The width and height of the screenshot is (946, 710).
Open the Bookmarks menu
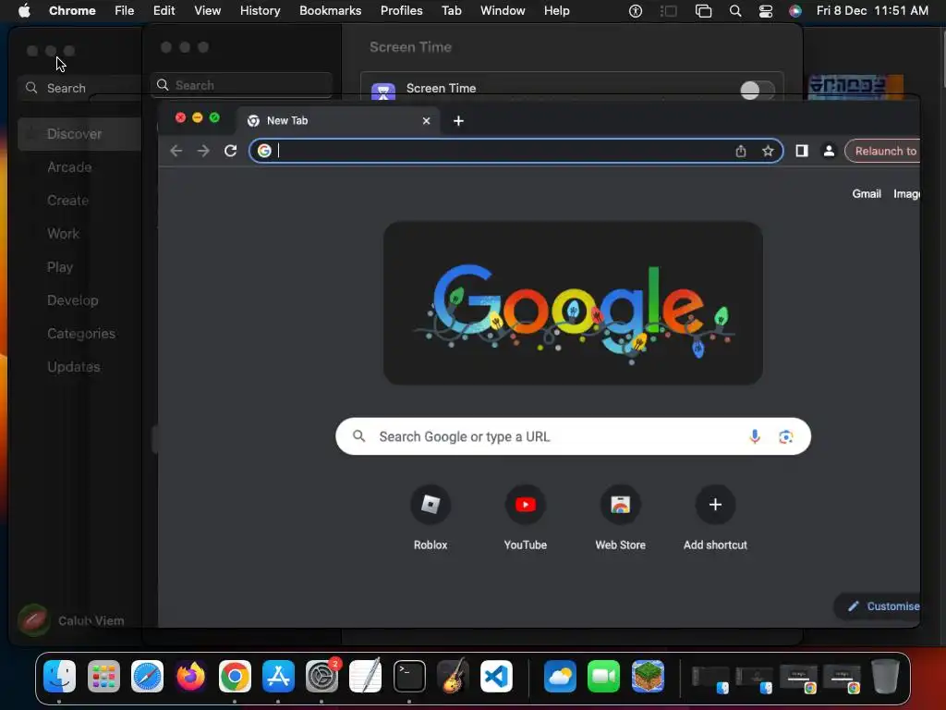[330, 10]
